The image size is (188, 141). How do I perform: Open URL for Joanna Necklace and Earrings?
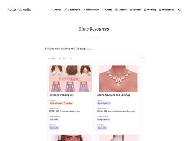coord(102,128)
